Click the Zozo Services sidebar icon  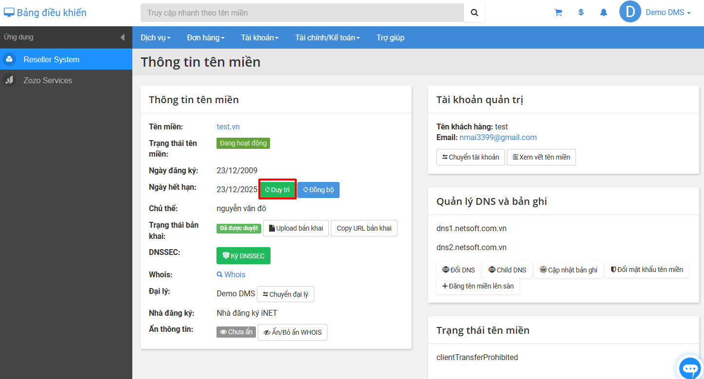(9, 80)
